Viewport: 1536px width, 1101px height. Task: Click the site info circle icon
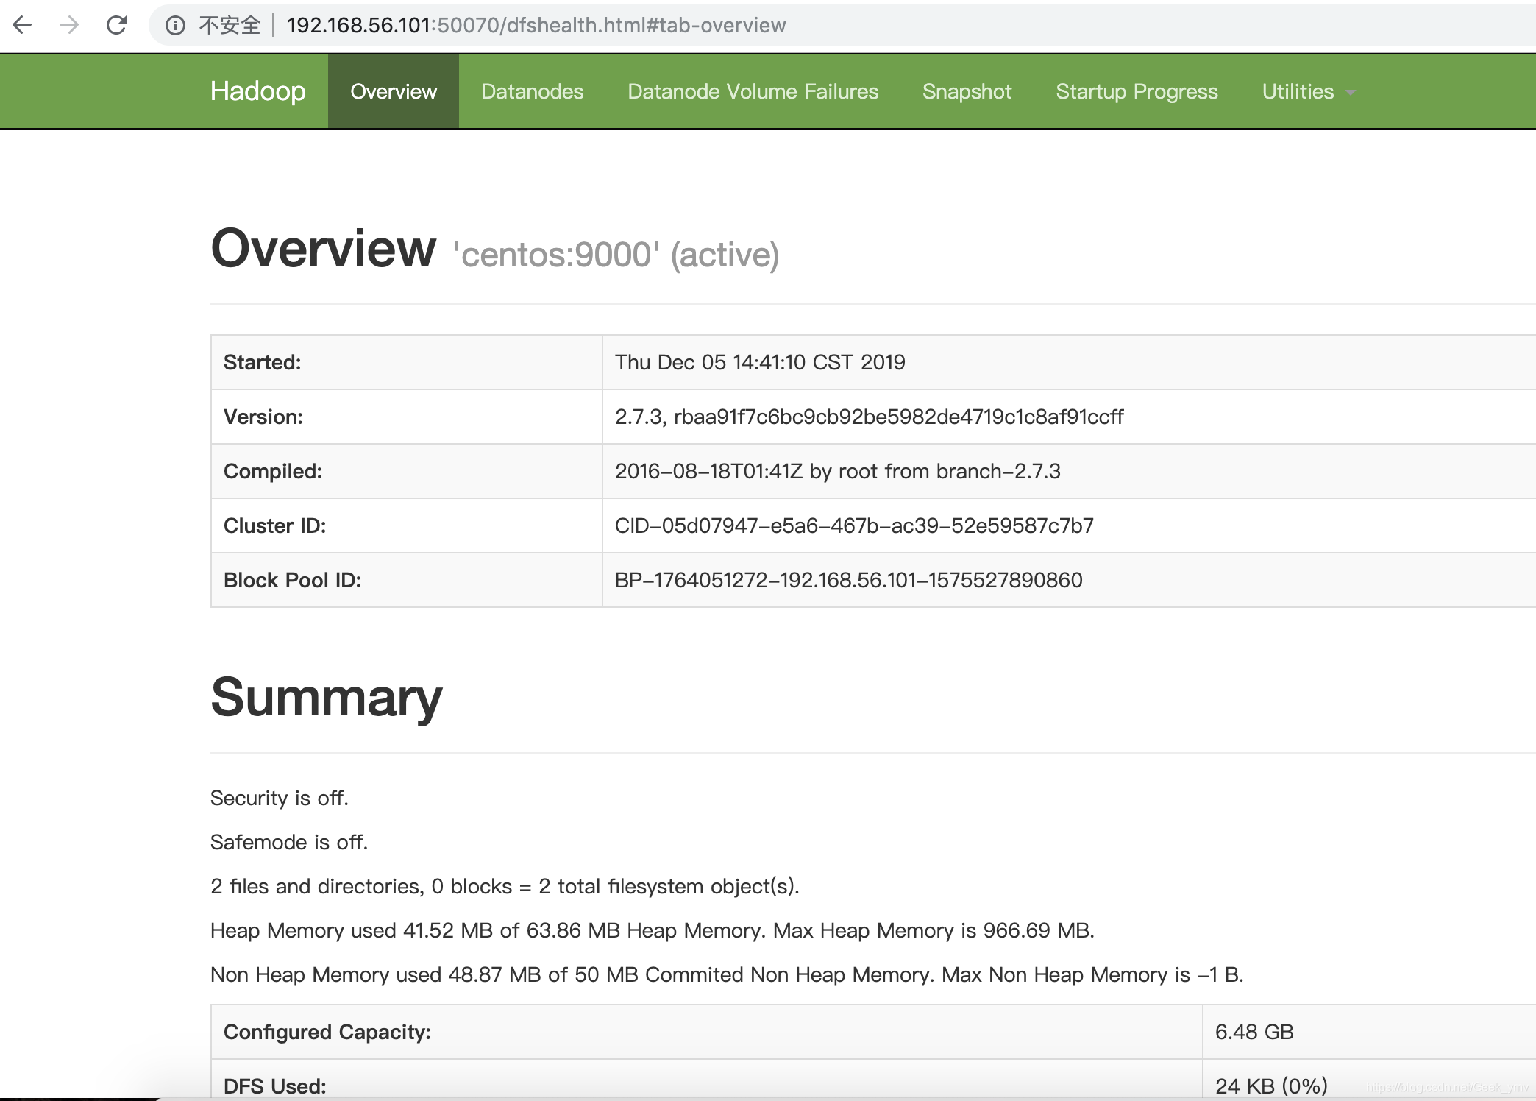pos(174,26)
